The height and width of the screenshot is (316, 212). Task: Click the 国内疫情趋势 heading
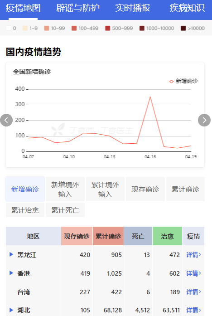pos(34,52)
